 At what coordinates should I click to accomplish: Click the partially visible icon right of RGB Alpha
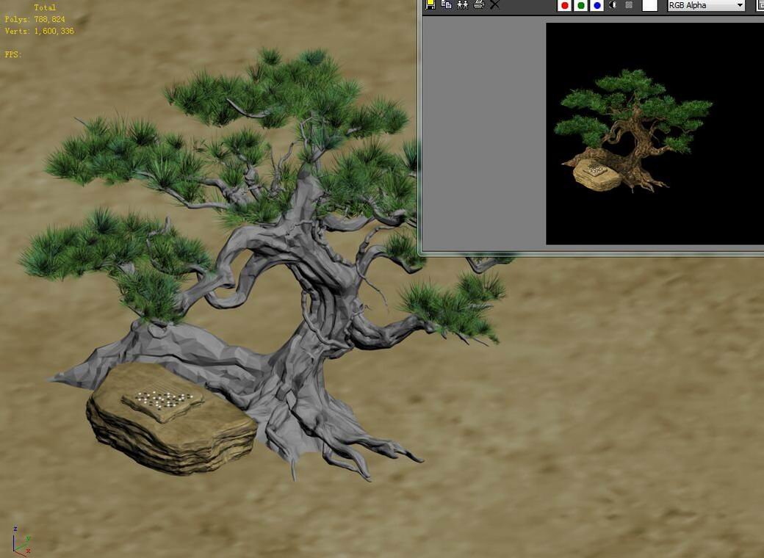pyautogui.click(x=760, y=6)
